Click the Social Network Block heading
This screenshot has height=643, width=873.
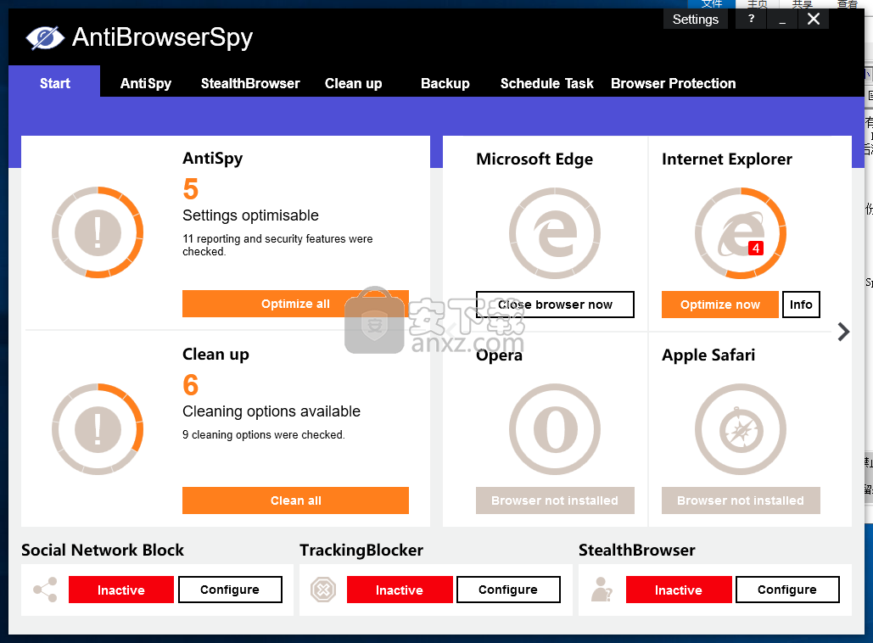[103, 550]
